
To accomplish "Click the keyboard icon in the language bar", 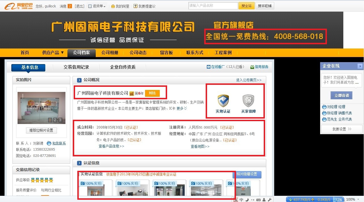I will tap(258, 199).
